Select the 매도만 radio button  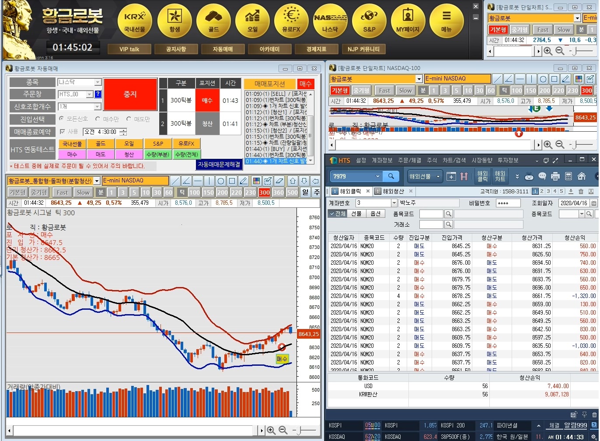tap(129, 119)
